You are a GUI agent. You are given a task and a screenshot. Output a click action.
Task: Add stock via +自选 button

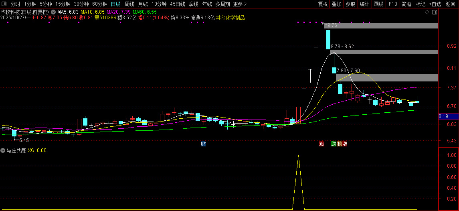tap(435, 4)
